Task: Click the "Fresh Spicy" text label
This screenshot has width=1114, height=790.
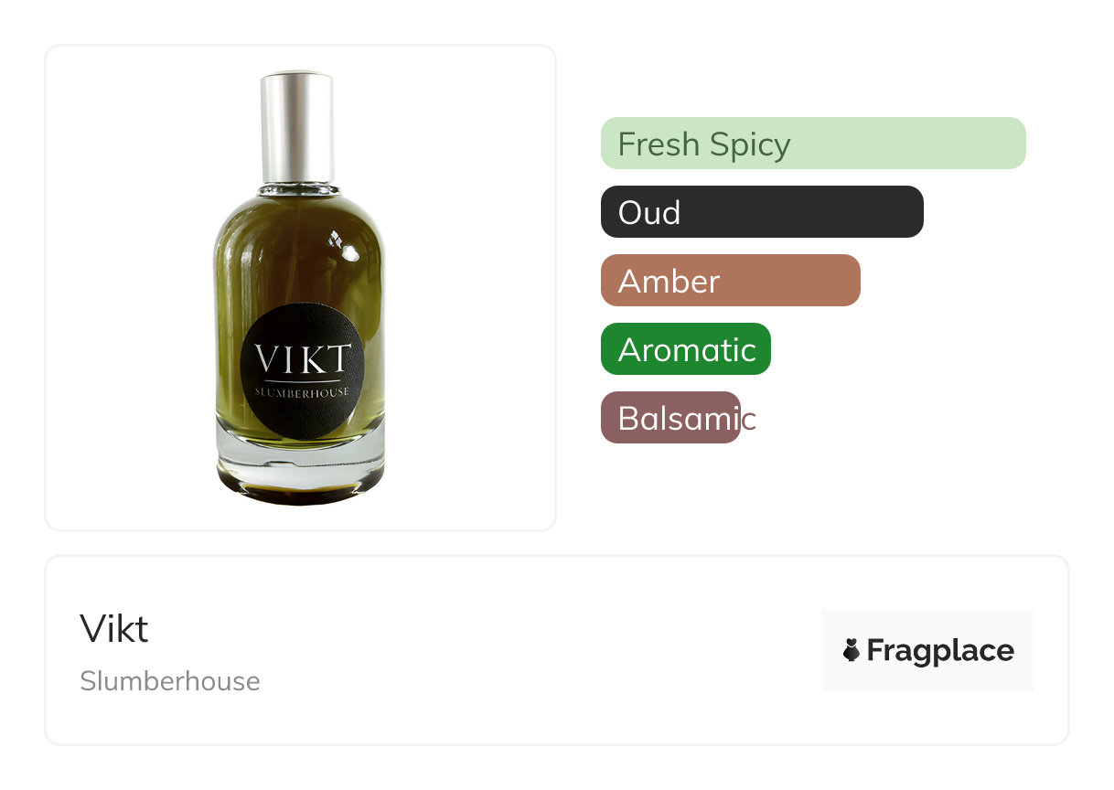Action: point(704,144)
